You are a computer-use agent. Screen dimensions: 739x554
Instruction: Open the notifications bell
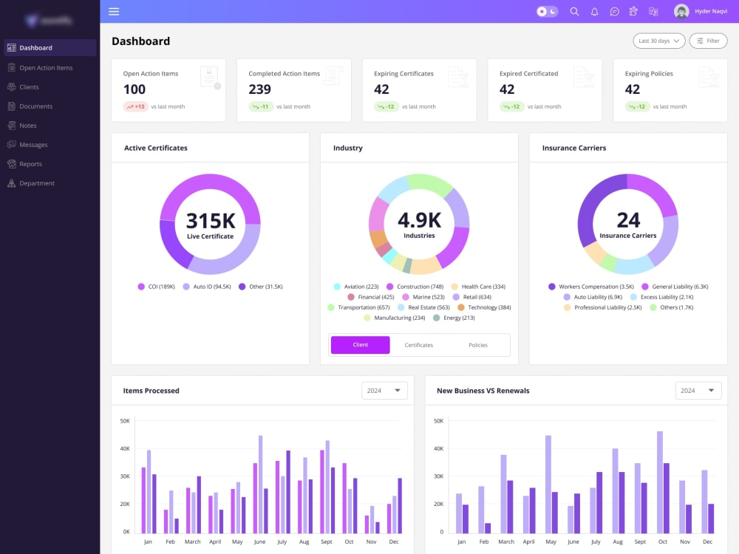point(594,12)
